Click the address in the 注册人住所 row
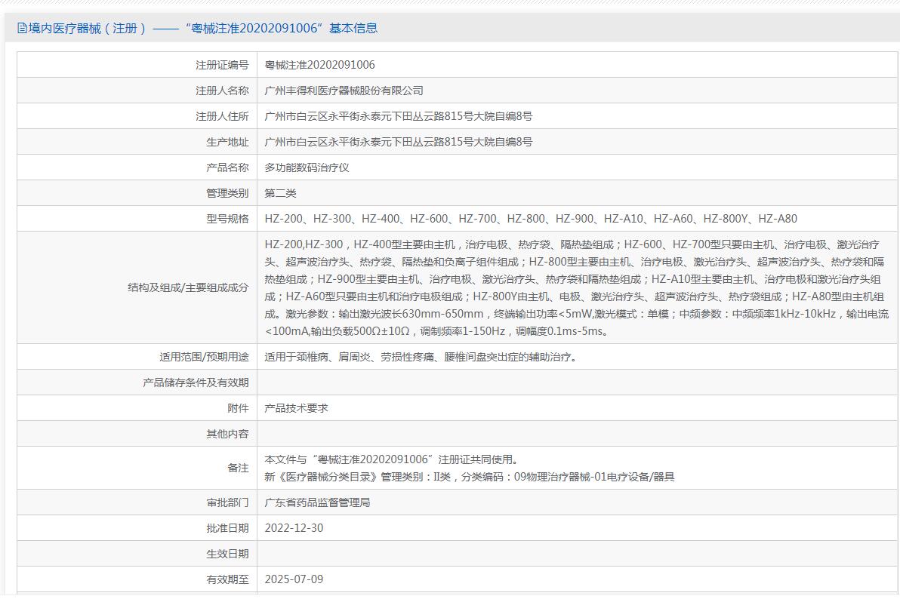Image resolution: width=900 pixels, height=599 pixels. tap(398, 116)
